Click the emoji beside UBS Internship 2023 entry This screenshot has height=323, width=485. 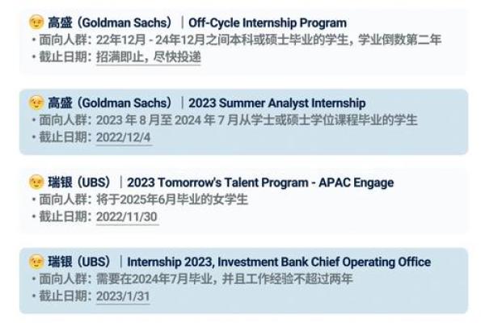point(36,262)
